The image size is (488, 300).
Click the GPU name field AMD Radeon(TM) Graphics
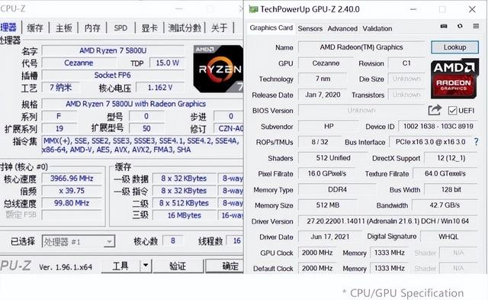pyautogui.click(x=361, y=47)
